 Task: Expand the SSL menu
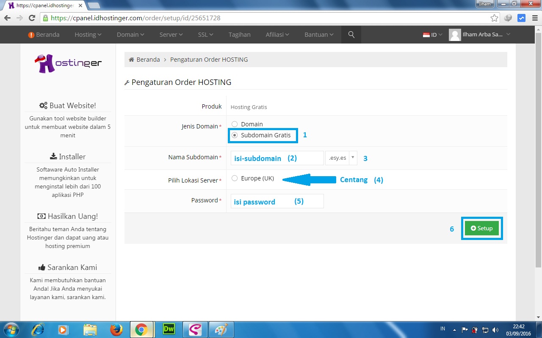(205, 35)
